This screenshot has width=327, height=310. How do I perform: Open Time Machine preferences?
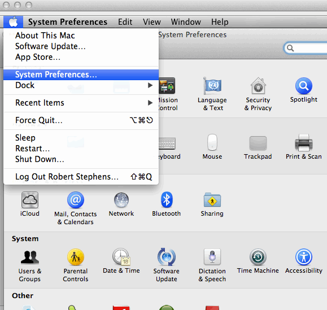click(258, 261)
